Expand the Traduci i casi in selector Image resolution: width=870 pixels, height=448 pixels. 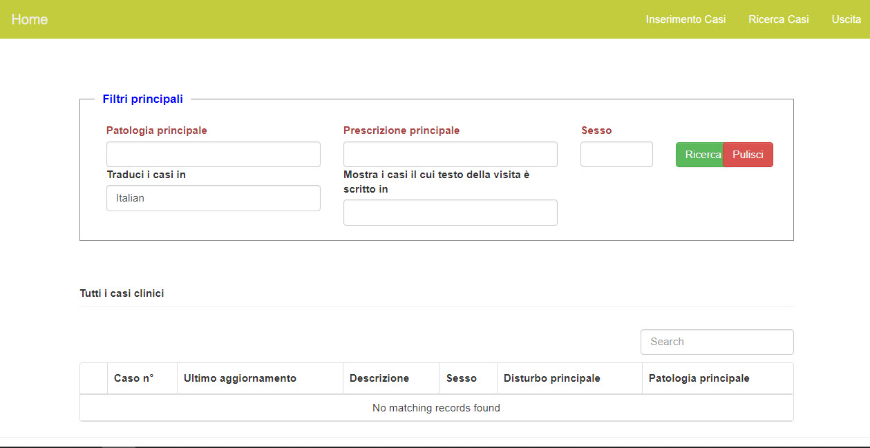point(213,198)
